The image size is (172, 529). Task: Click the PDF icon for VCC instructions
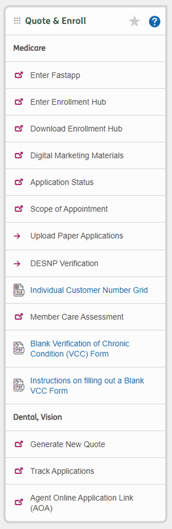click(18, 385)
